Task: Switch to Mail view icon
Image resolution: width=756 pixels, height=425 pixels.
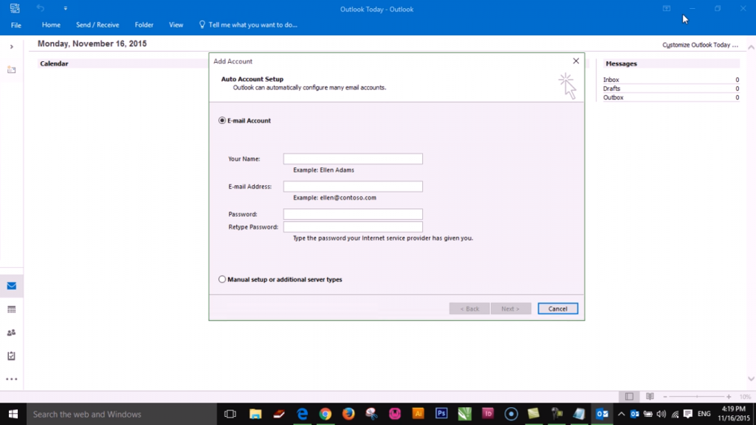Action: pyautogui.click(x=12, y=286)
